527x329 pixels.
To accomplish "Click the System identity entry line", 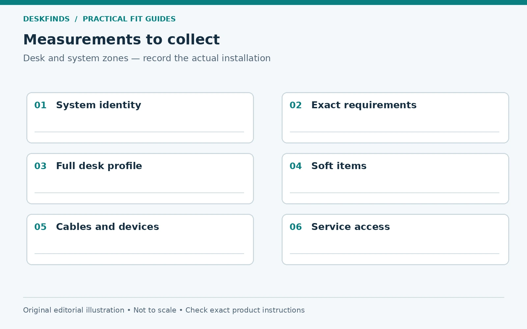I will [x=139, y=132].
